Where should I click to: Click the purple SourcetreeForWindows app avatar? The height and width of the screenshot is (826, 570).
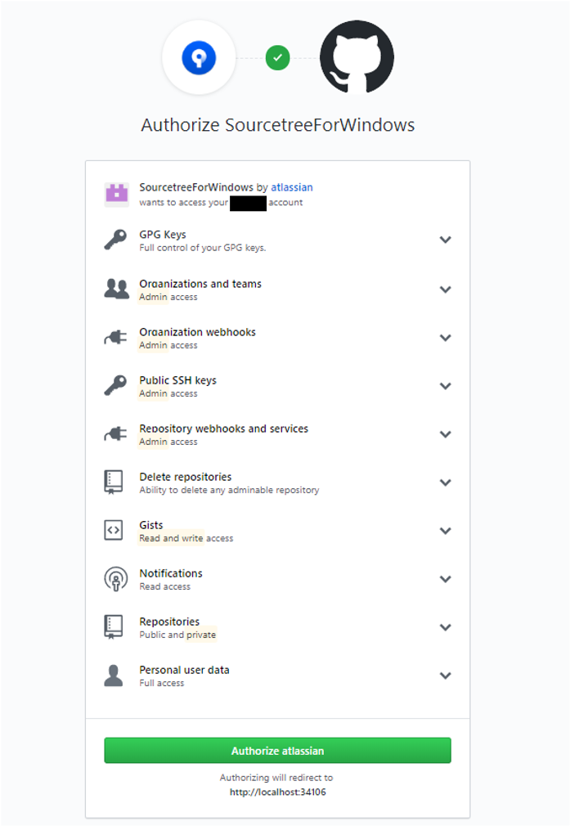[x=116, y=194]
